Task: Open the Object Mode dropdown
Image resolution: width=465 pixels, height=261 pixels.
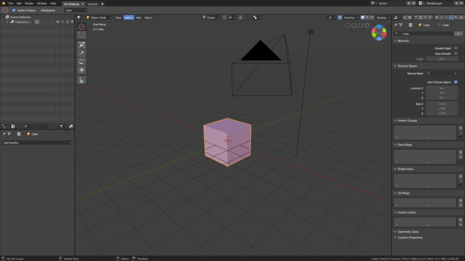Action: 98,18
